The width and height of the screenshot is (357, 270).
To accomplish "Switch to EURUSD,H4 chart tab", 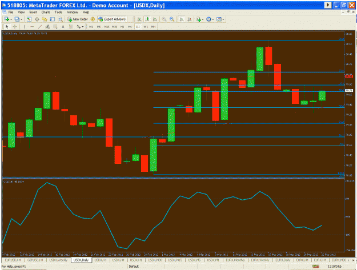I will (13, 260).
